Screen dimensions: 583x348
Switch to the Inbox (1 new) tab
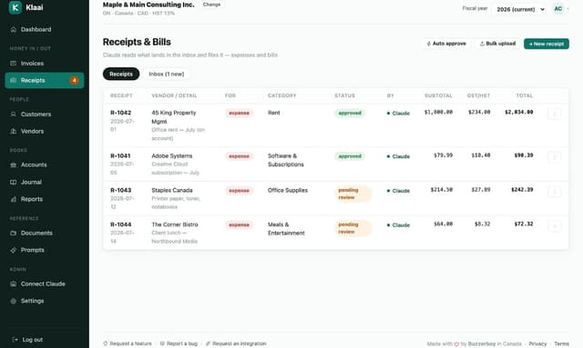point(166,74)
